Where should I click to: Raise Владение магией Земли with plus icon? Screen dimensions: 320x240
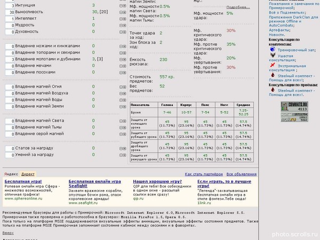tap(124, 107)
